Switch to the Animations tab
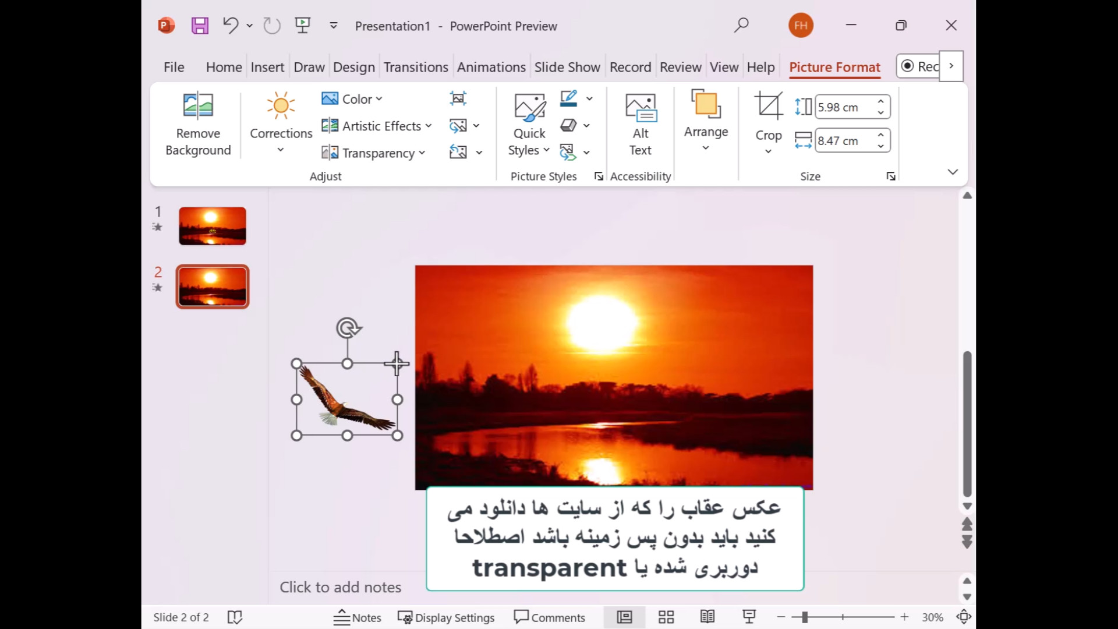The image size is (1118, 629). click(x=491, y=67)
